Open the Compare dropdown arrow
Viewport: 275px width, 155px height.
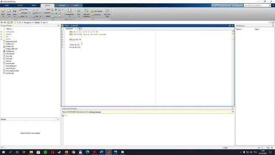pos(29,13)
